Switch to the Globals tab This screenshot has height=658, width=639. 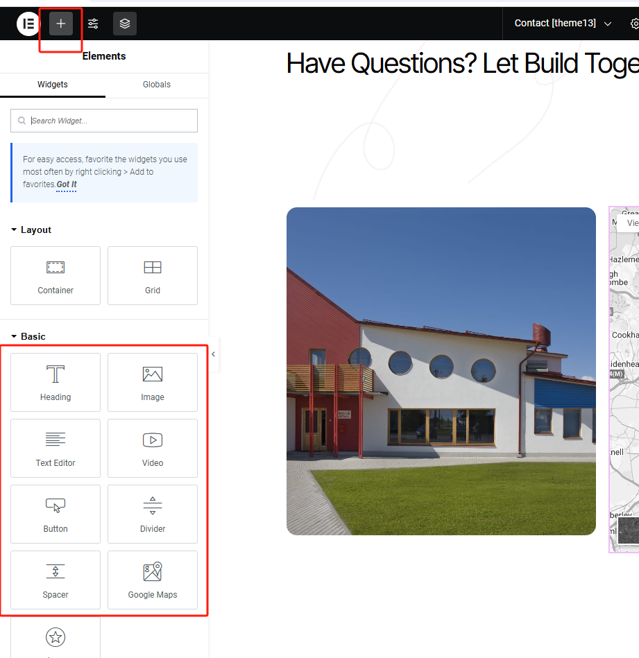click(x=157, y=85)
